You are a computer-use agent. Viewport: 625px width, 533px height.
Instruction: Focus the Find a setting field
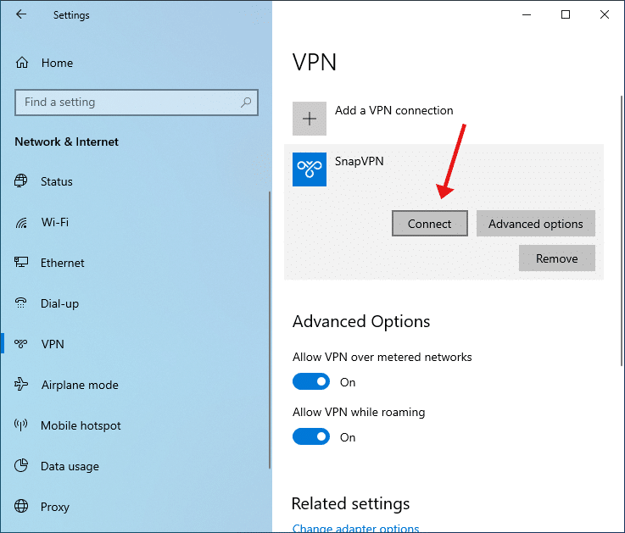(137, 103)
